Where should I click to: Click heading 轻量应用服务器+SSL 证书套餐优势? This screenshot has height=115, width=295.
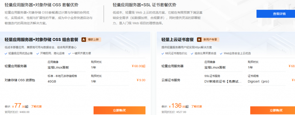pos(145,5)
